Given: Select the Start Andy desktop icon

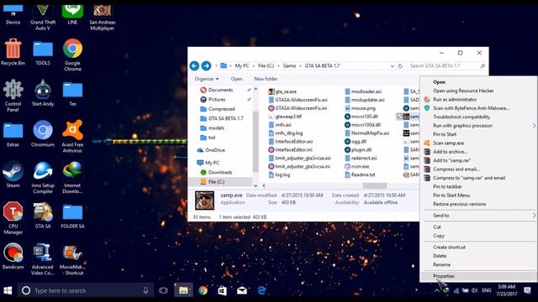Looking at the screenshot, I should click(x=43, y=93).
